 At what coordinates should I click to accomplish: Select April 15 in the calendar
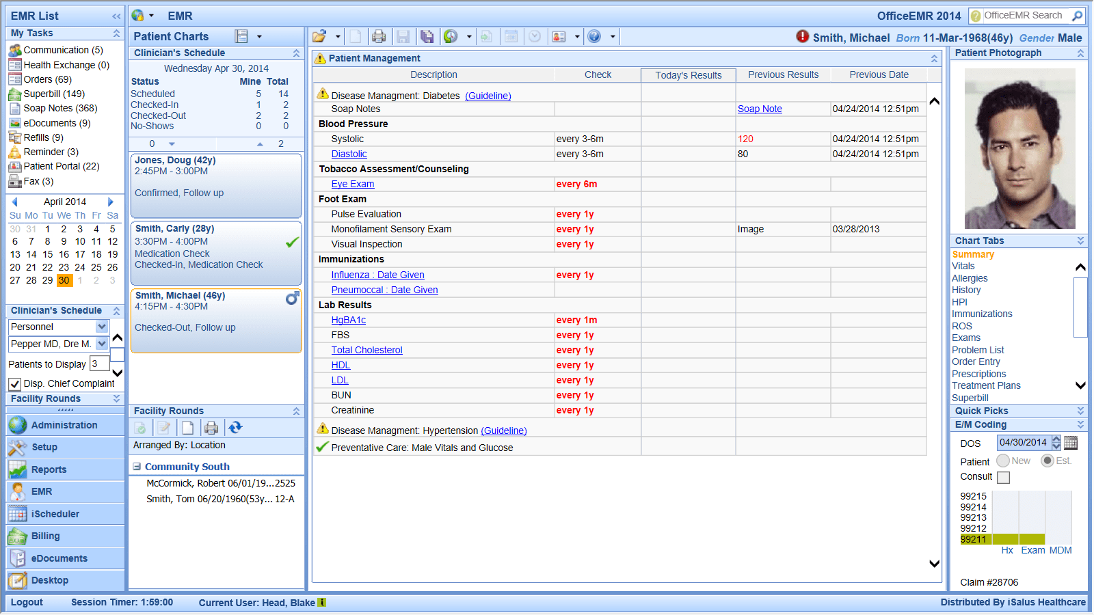click(x=47, y=254)
